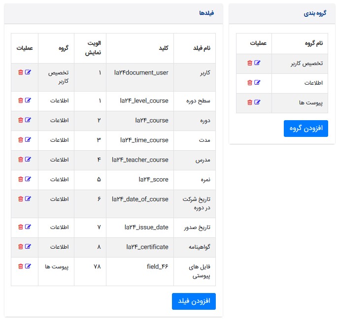Delete the la24_time_course field

20,140
